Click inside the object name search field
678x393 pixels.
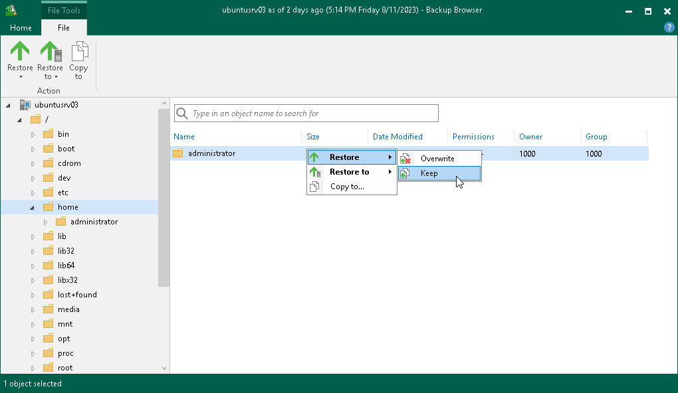[299, 113]
